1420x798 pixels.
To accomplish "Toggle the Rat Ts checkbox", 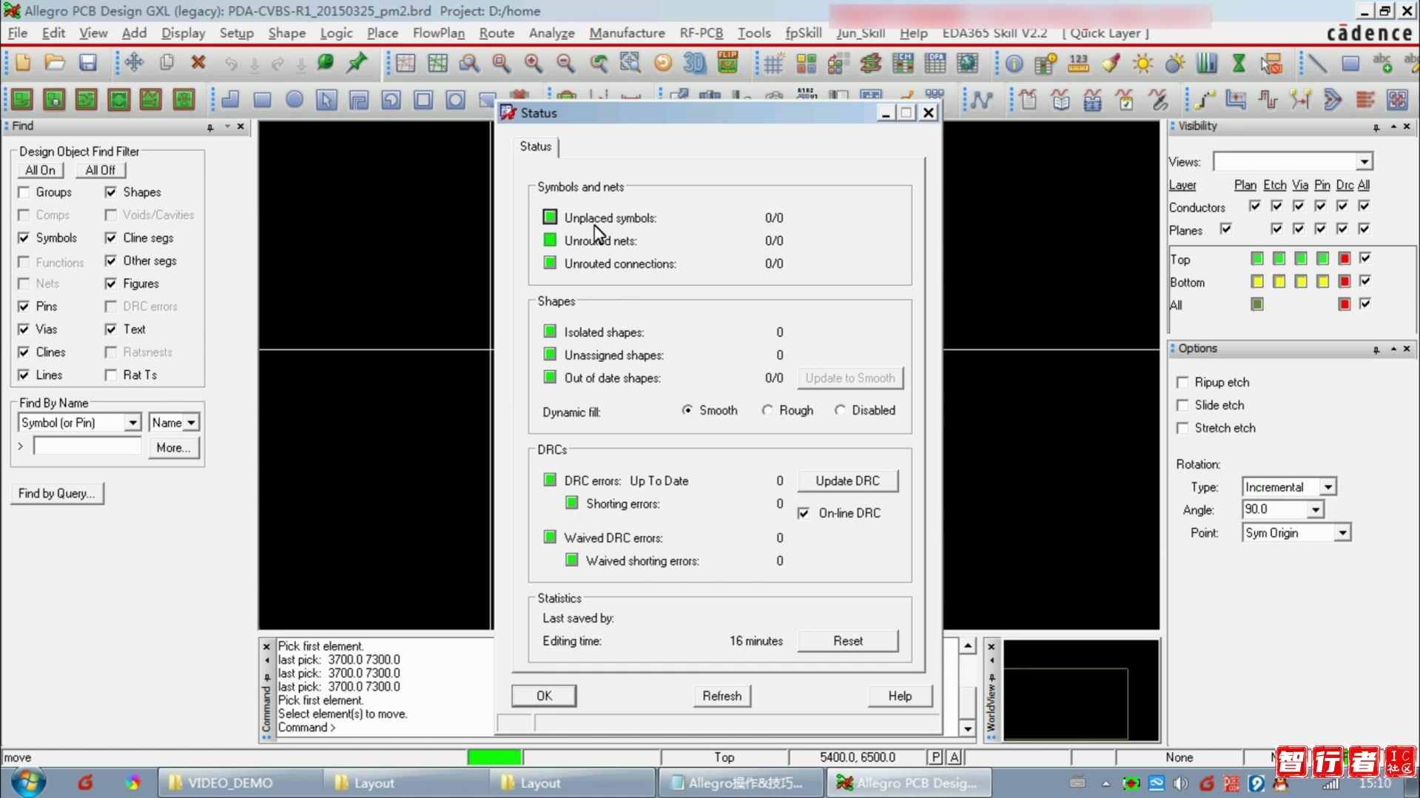I will (110, 375).
